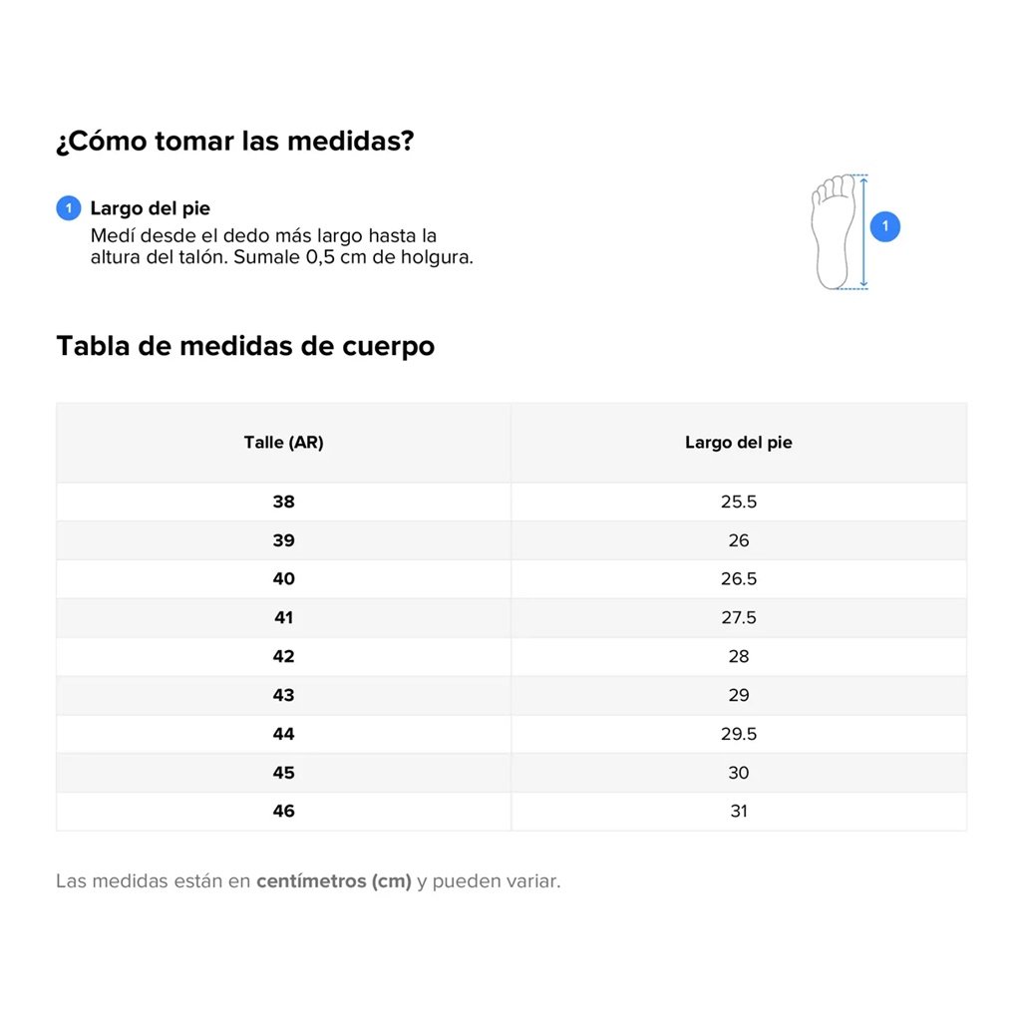Choose size 40 in the Talle column

(284, 579)
